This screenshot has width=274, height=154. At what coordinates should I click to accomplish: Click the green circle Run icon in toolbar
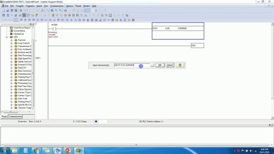[x=65, y=15]
